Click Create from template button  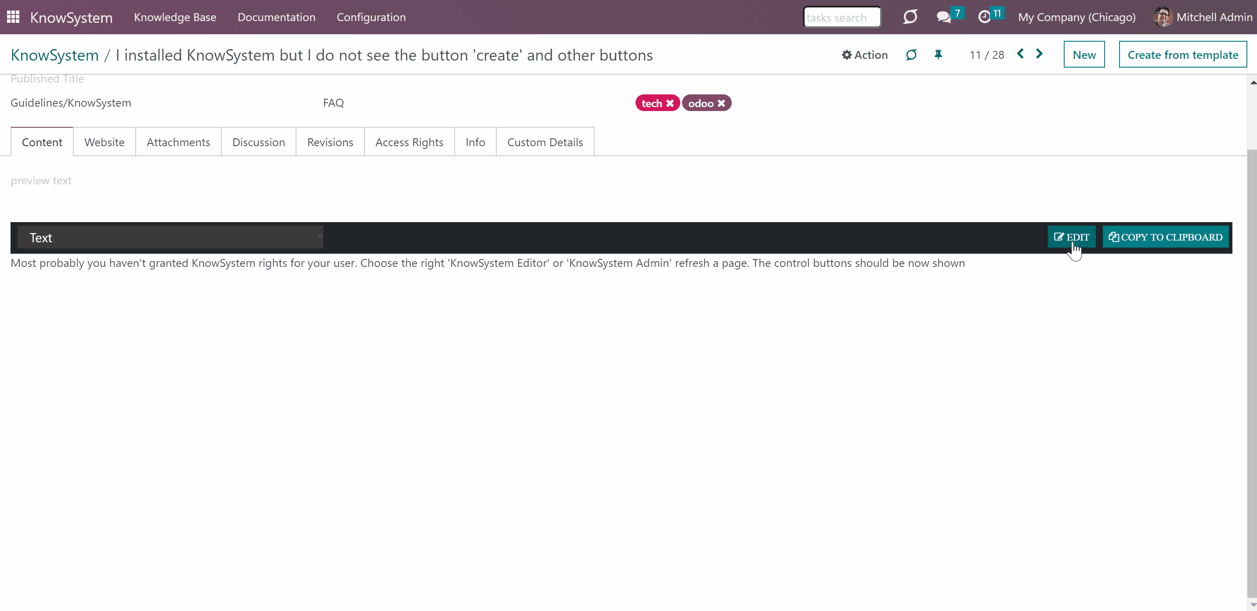[x=1183, y=54]
